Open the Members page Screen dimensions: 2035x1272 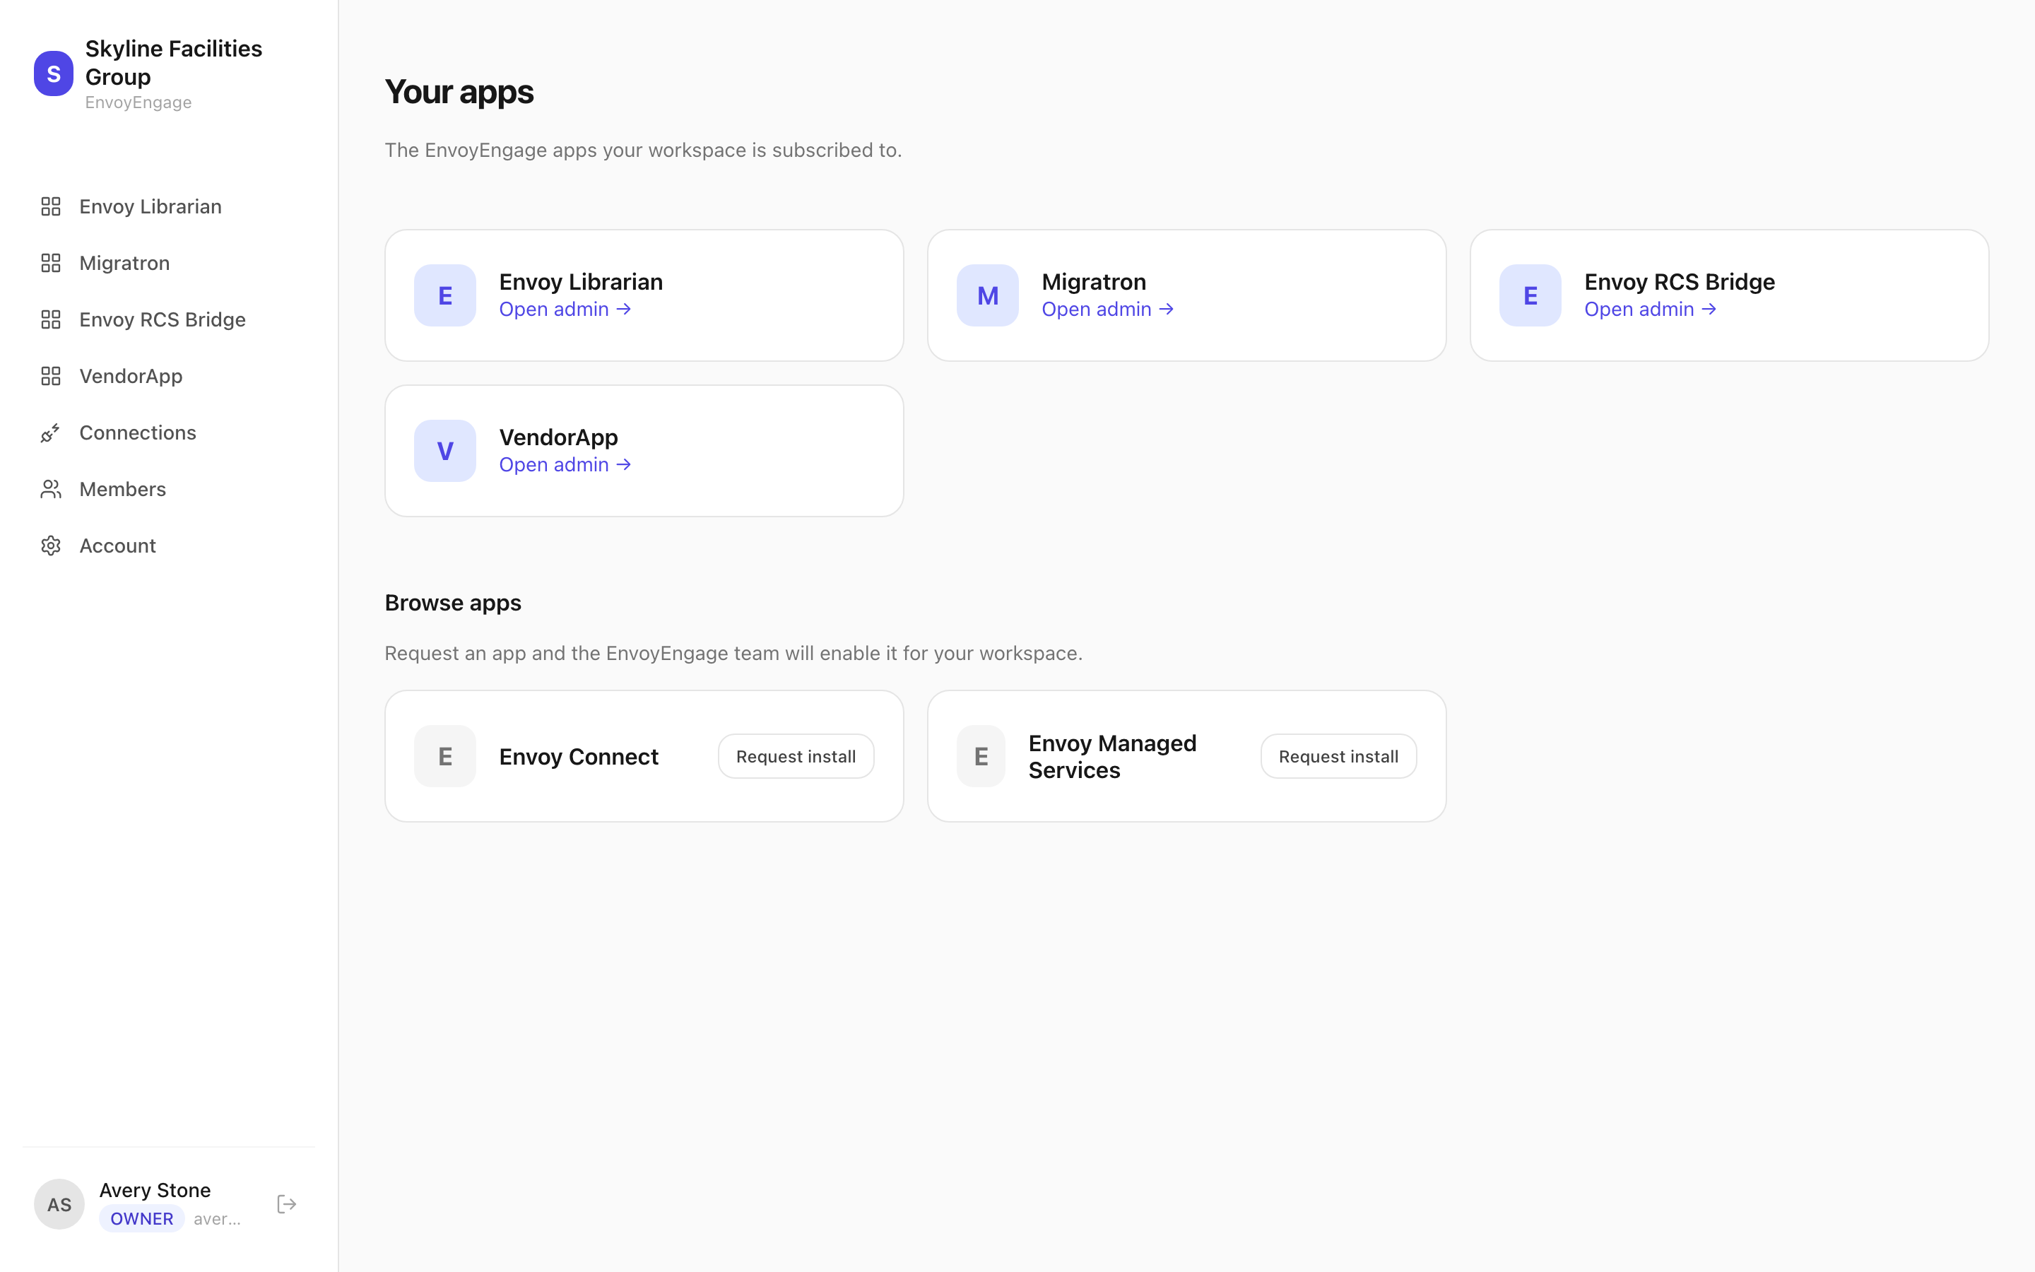(168, 489)
